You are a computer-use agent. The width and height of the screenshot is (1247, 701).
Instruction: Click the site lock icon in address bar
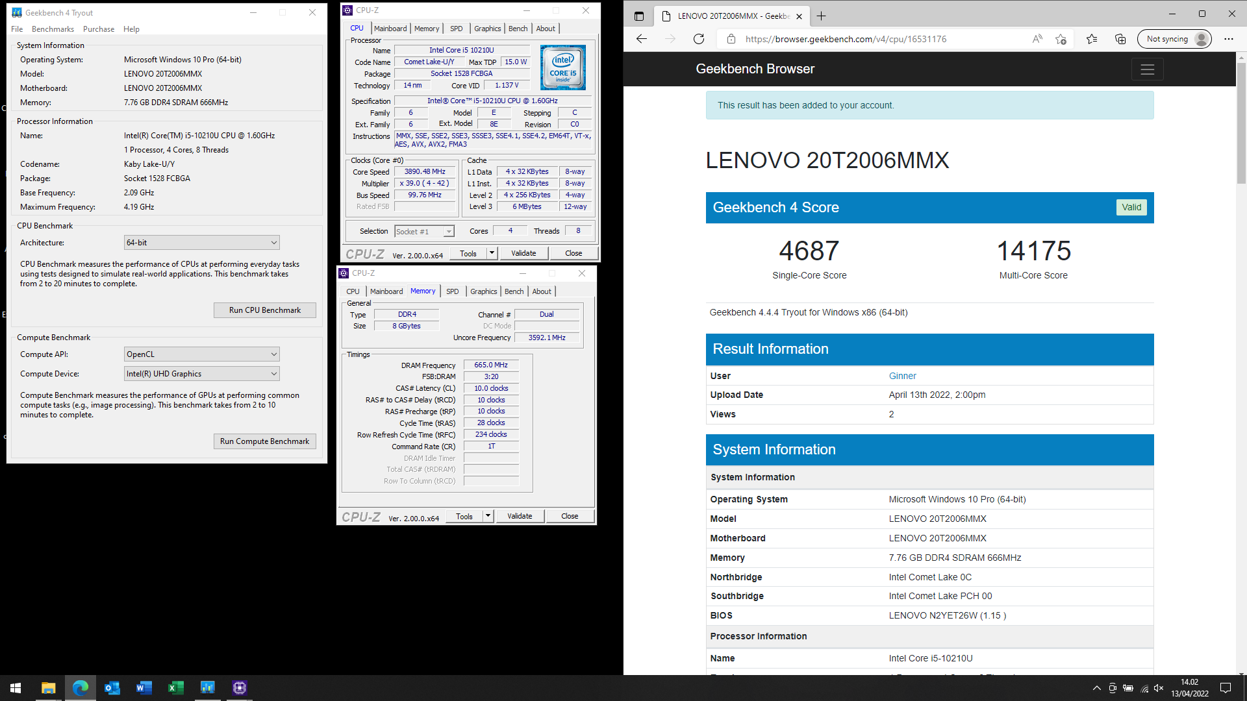[x=731, y=39]
